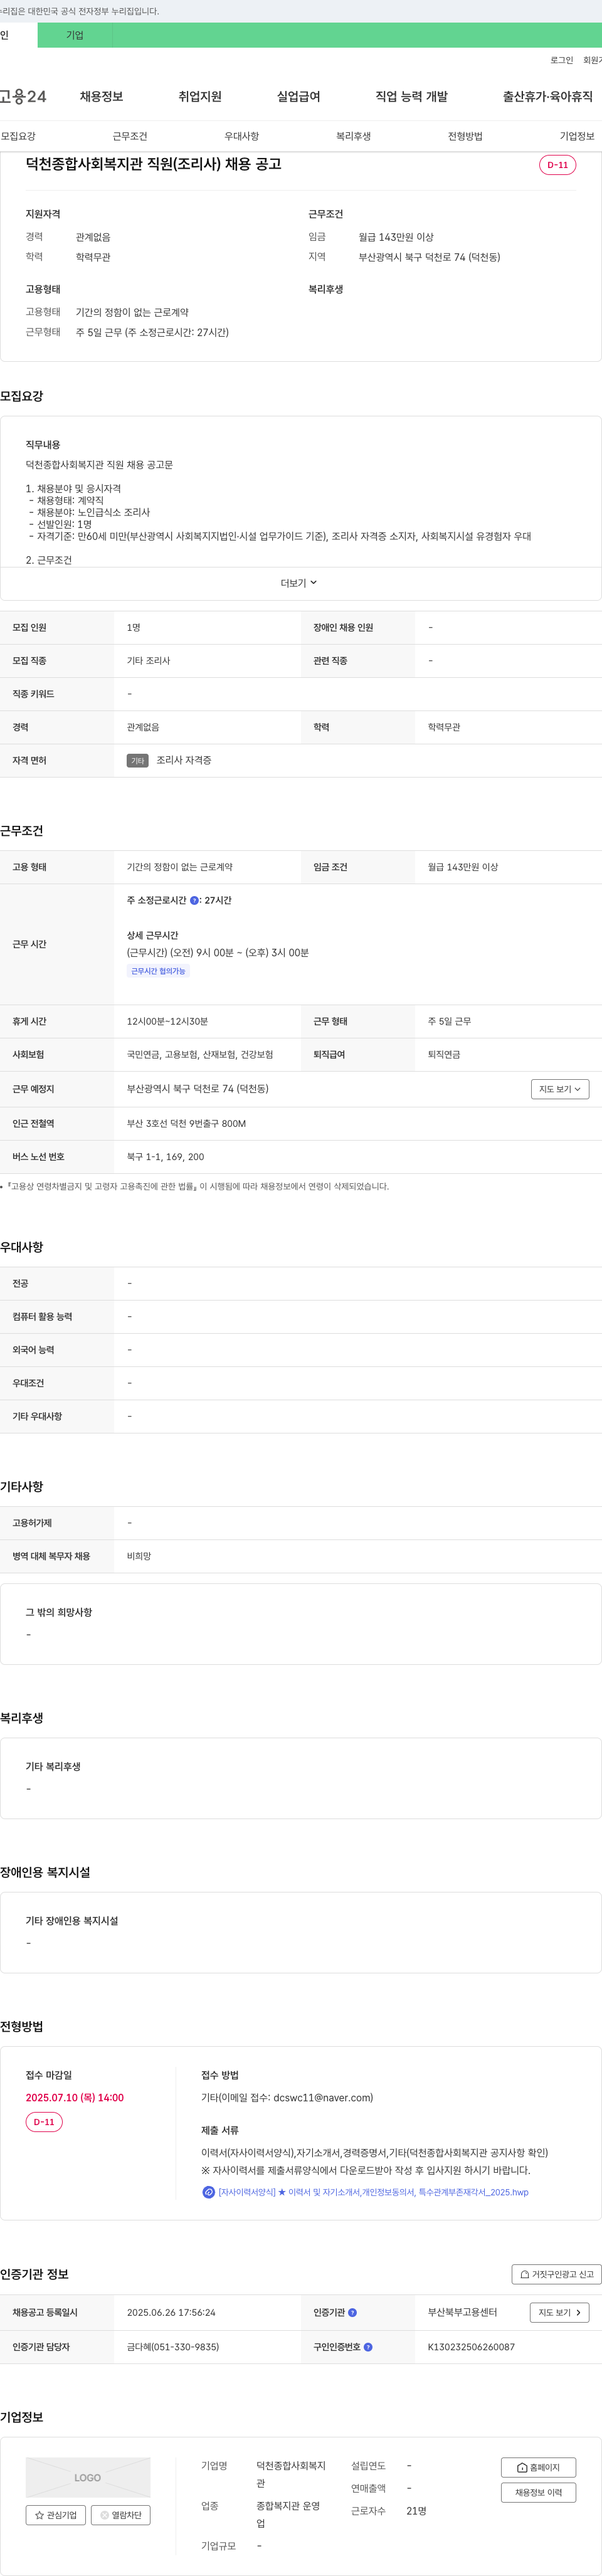602x2576 pixels.
Task: Click the deadline text 2025.07.10 (목) 14:00
Action: 75,2097
